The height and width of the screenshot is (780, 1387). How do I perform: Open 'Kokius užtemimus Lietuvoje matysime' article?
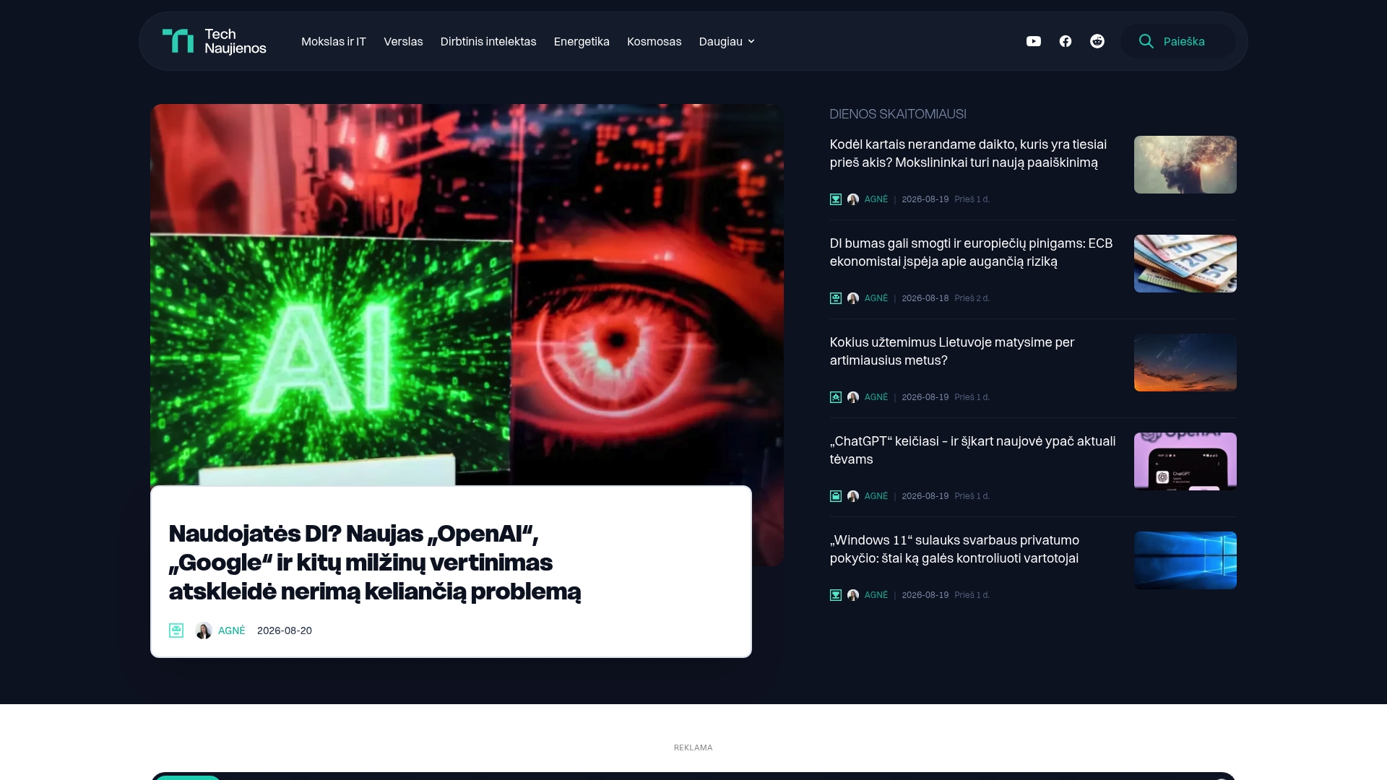[952, 351]
